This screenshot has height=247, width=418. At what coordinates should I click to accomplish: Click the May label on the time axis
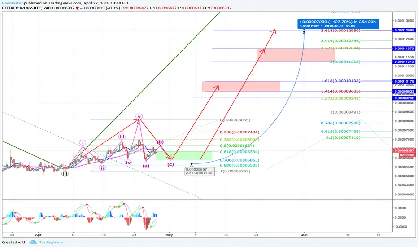pyautogui.click(x=169, y=235)
